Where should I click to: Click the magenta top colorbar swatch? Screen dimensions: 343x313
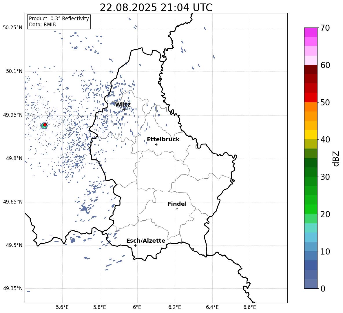coord(311,32)
